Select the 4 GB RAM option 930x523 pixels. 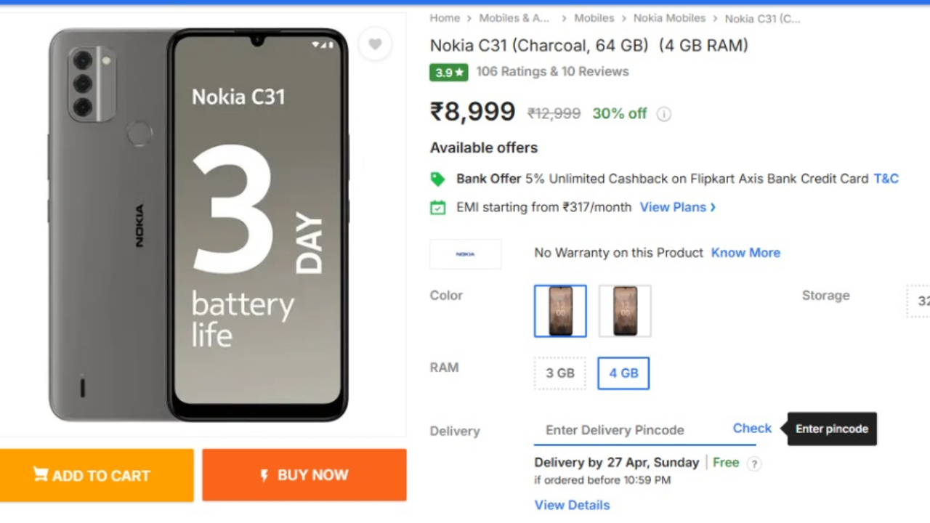623,373
